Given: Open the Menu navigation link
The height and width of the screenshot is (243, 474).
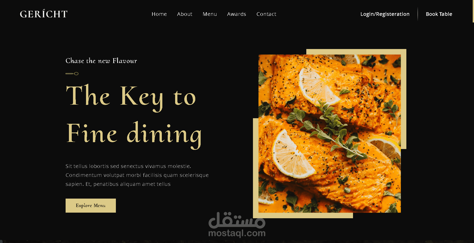Looking at the screenshot, I should pyautogui.click(x=210, y=14).
